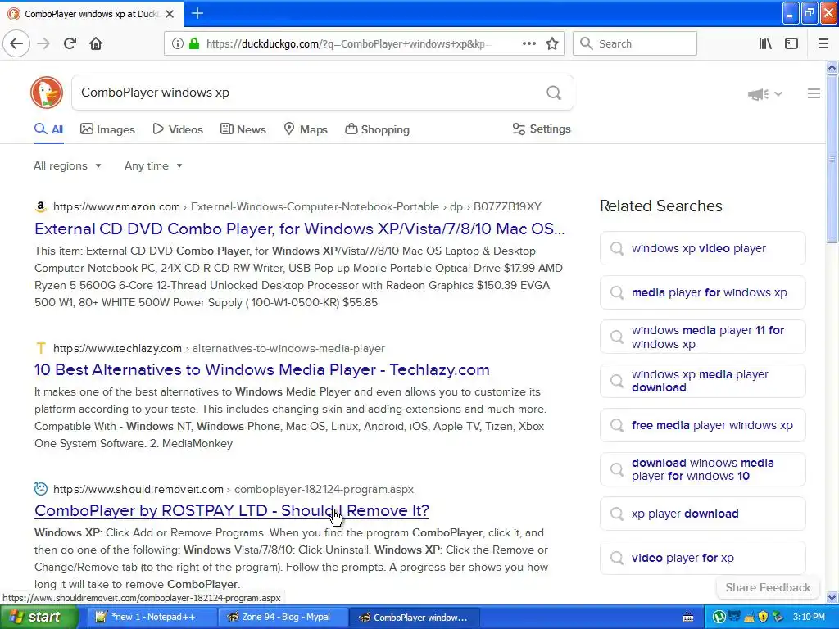Switch to Zone 94 - Blog - Mypal window
839x629 pixels.
pos(283,617)
